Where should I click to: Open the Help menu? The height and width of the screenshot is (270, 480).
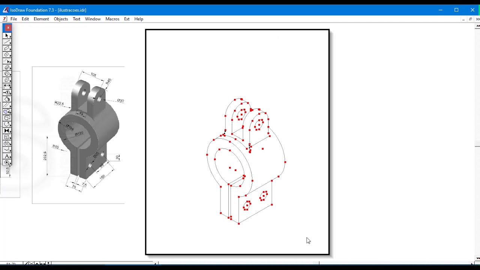(139, 19)
